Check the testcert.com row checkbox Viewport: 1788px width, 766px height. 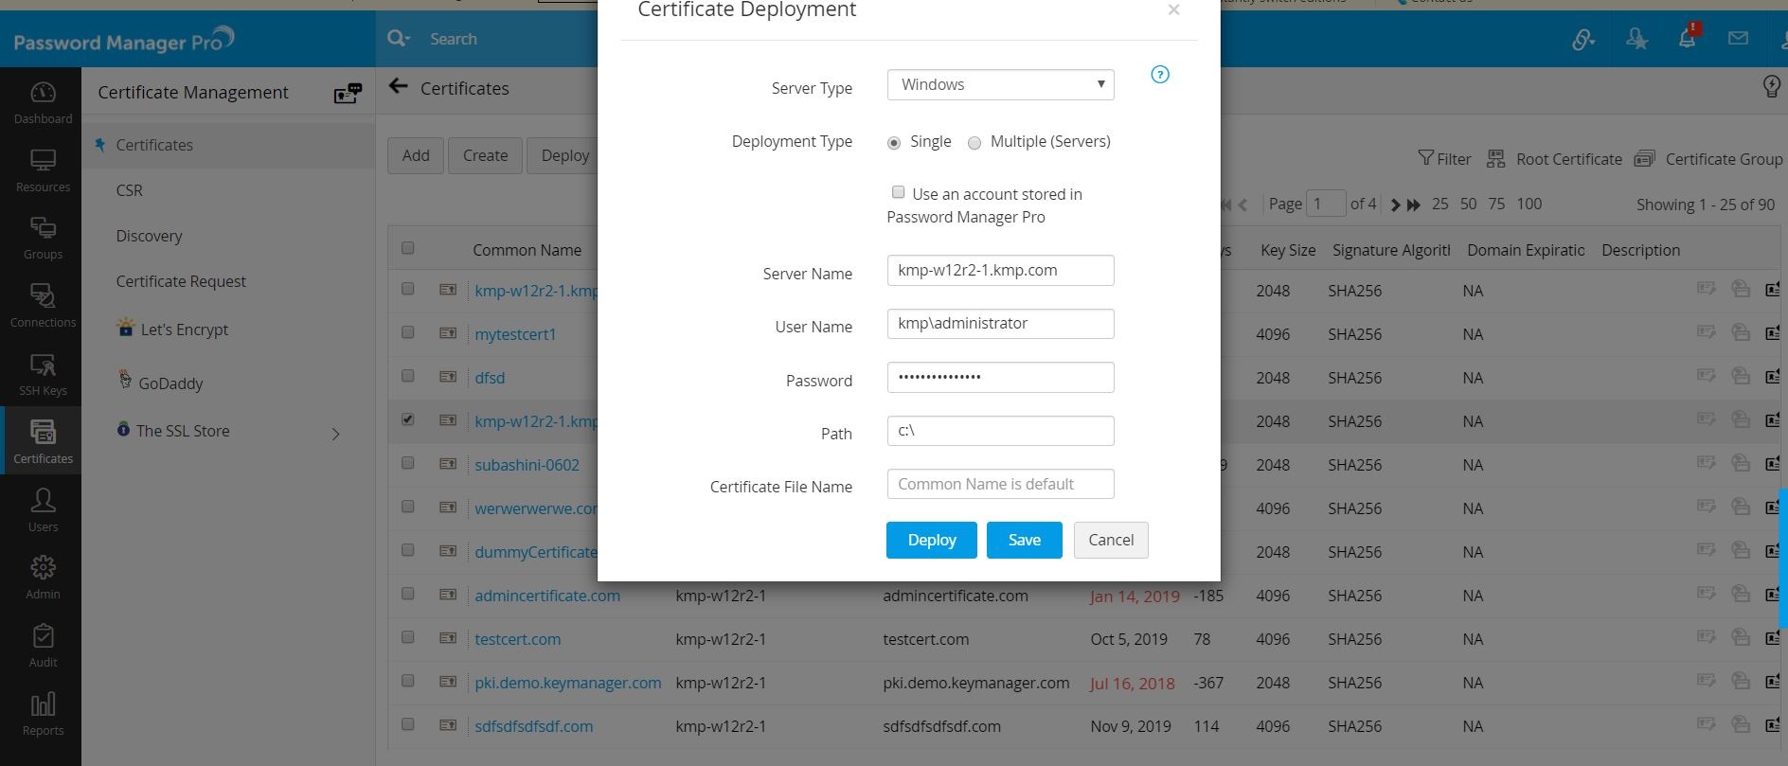click(x=408, y=637)
